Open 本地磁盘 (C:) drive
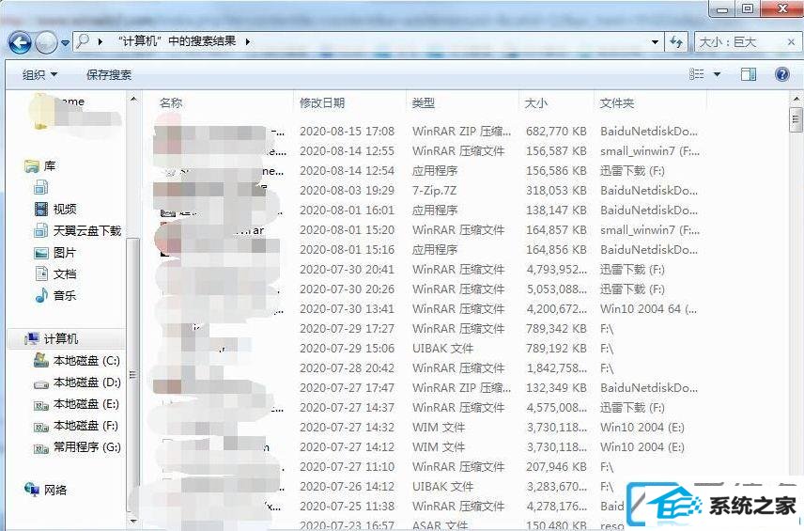The width and height of the screenshot is (804, 531). coord(86,361)
